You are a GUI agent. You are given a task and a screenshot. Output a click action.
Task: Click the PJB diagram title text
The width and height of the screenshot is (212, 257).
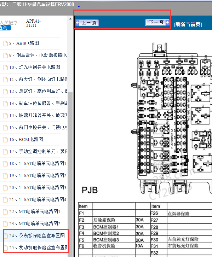[90, 190]
